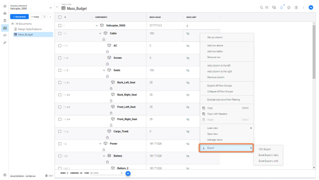Open the search magnifier icon
The image size is (319, 180).
click(262, 7)
